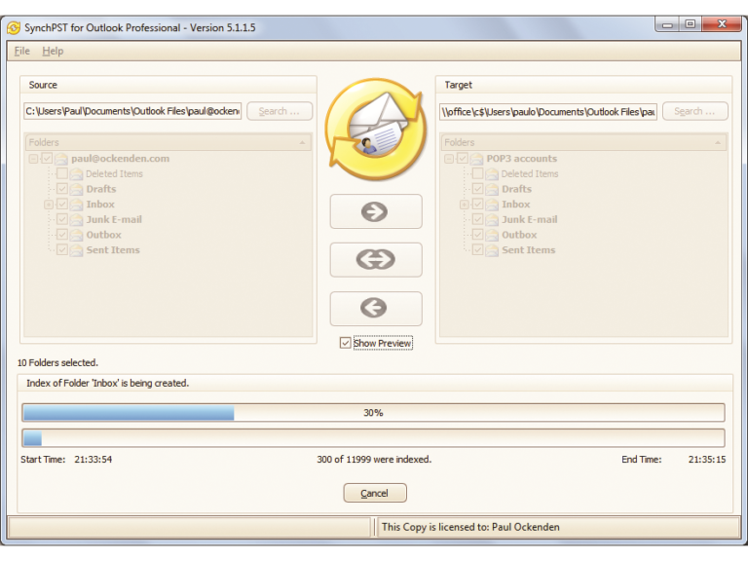748x561 pixels.
Task: Click Sent Items folder icon in Source tree
Action: point(76,250)
